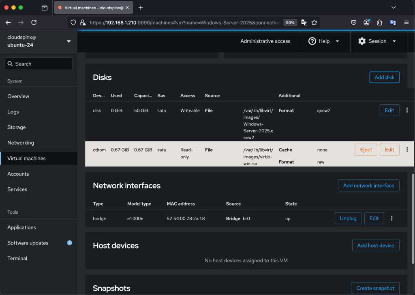Expand the cloudspinx host switcher dropdown
The width and height of the screenshot is (415, 295).
point(68,41)
